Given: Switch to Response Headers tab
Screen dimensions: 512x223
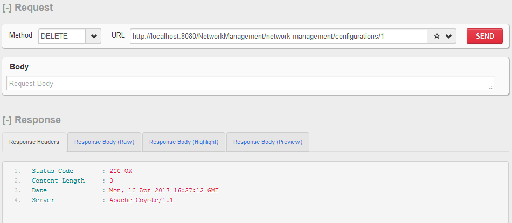Looking at the screenshot, I should pyautogui.click(x=34, y=142).
